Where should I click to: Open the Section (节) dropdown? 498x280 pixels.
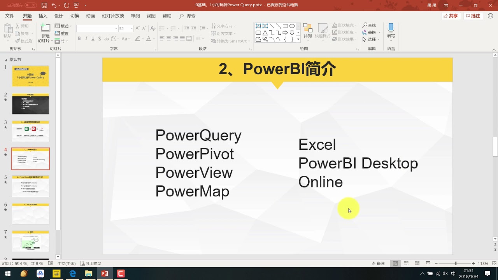[x=61, y=41]
